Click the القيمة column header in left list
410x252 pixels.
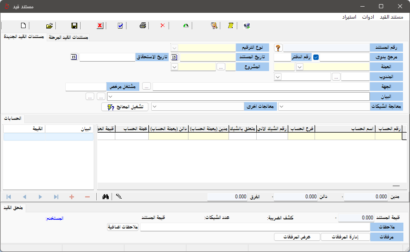[x=24, y=128]
